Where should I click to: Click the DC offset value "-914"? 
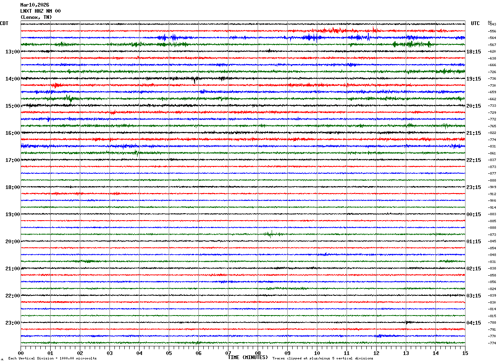pos(492,207)
